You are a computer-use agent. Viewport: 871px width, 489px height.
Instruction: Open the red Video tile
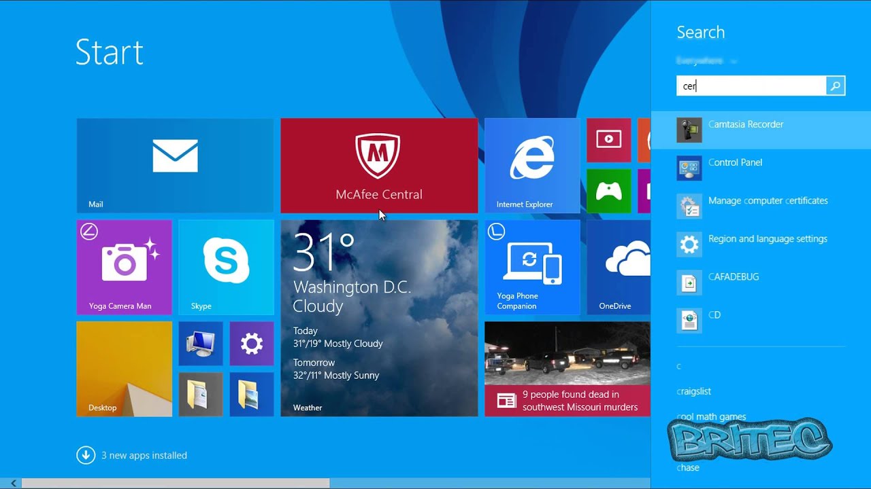tap(609, 140)
